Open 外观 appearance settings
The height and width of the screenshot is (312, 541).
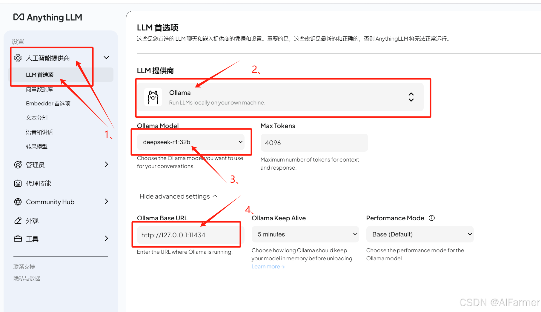[32, 220]
